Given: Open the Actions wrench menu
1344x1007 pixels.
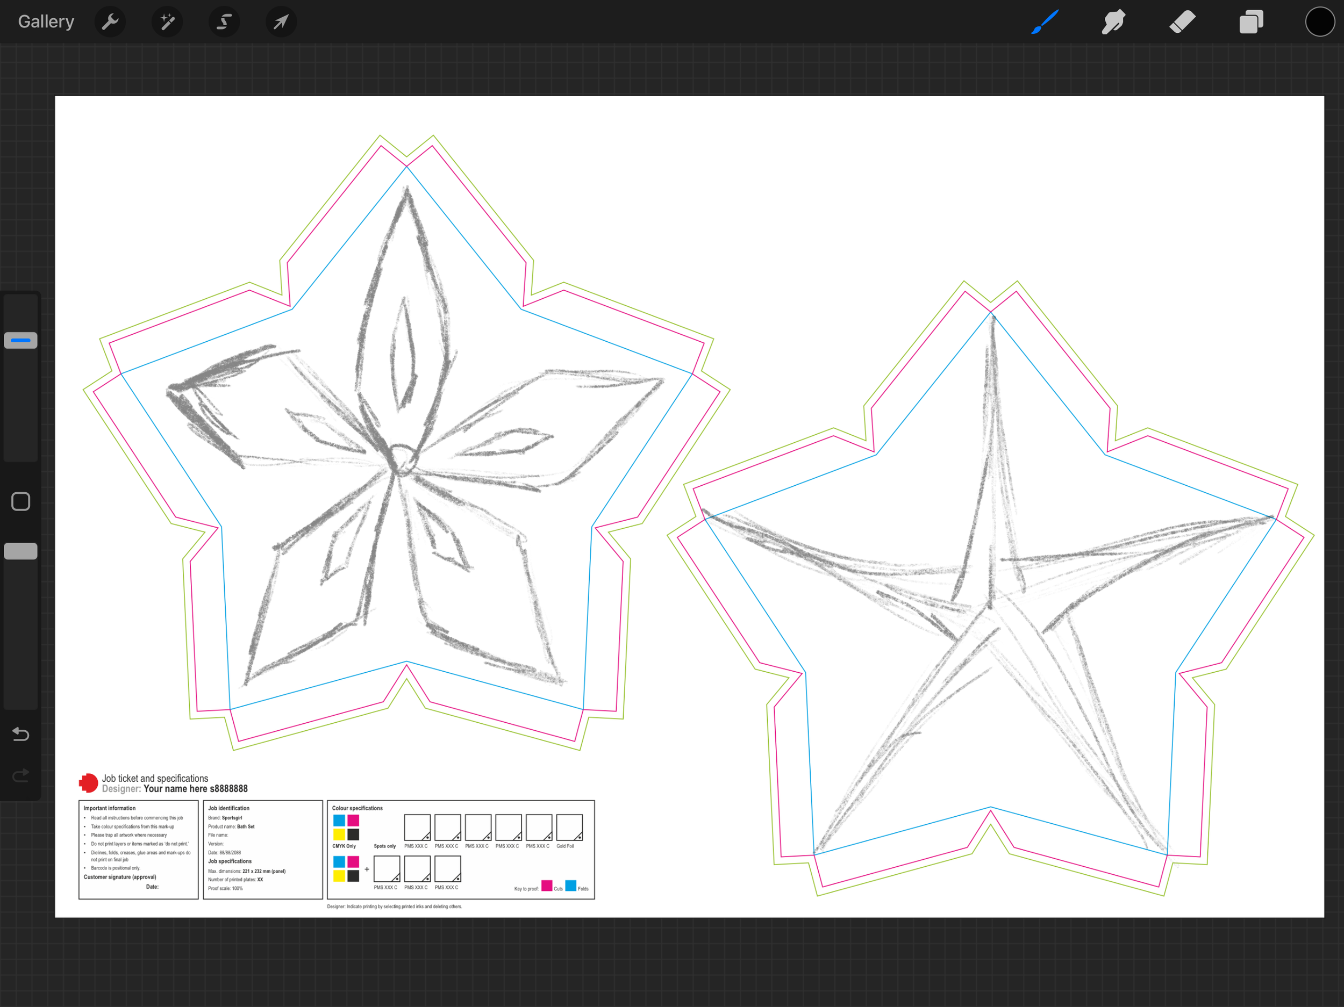Looking at the screenshot, I should click(110, 22).
